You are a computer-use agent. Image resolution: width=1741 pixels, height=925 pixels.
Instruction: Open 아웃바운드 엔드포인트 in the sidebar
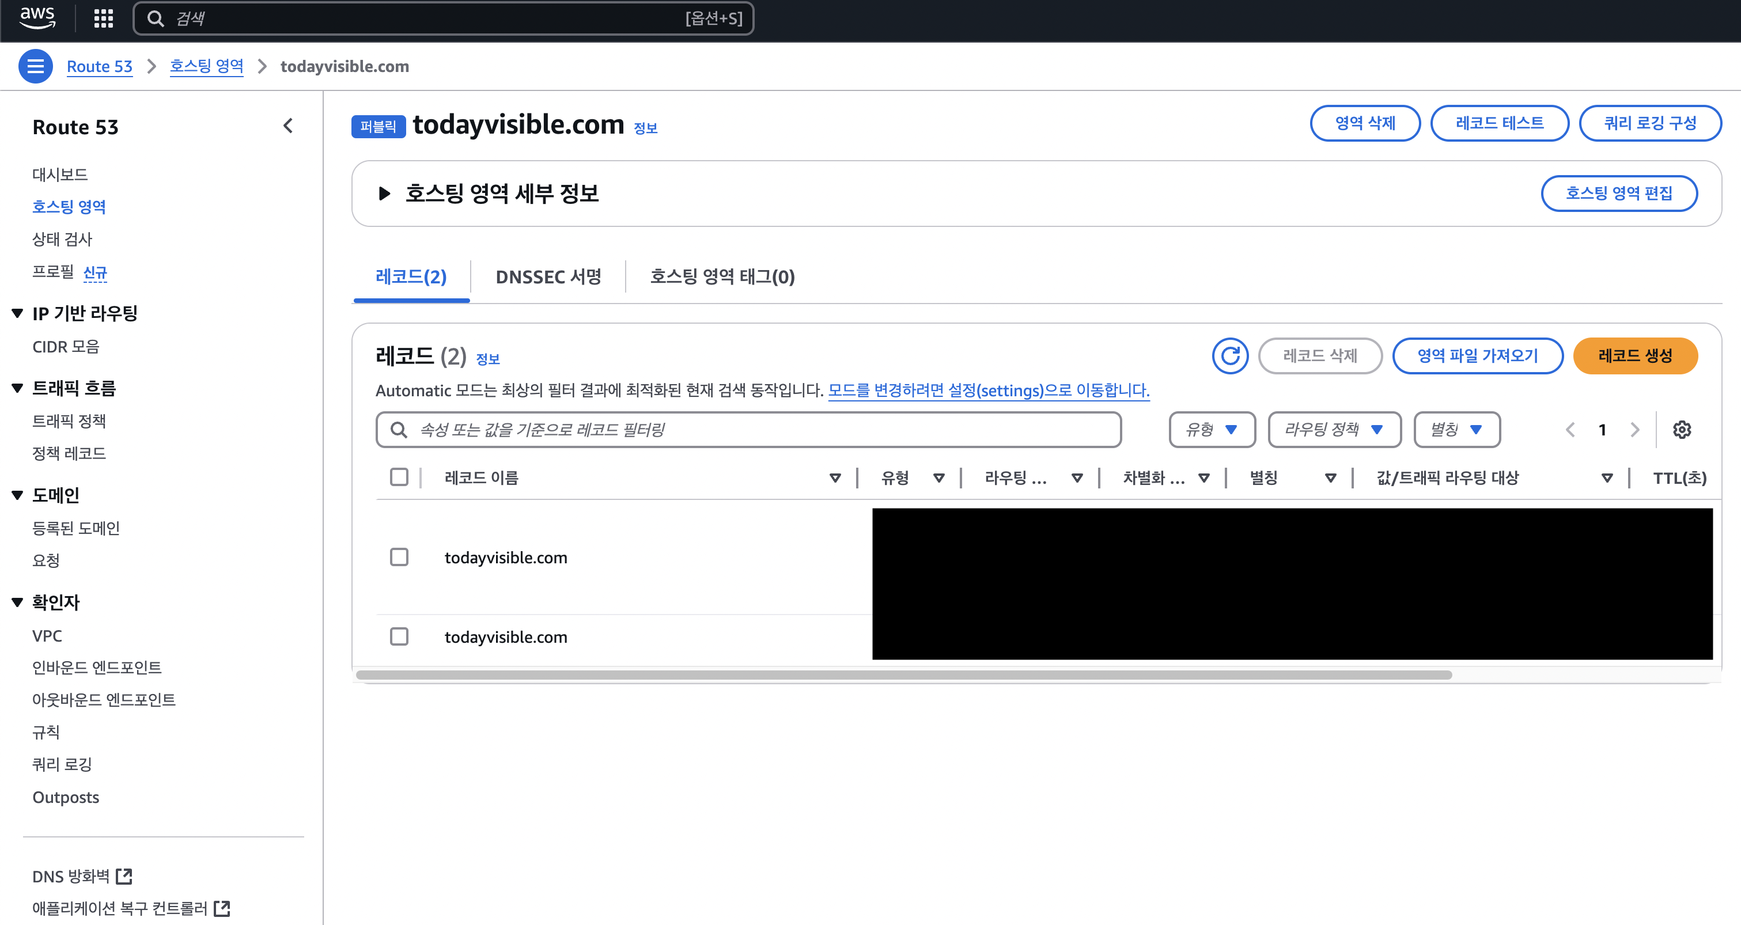click(104, 700)
